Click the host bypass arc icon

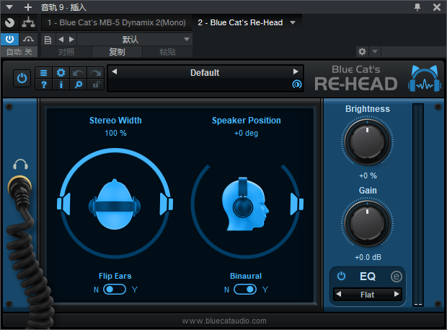click(x=28, y=39)
